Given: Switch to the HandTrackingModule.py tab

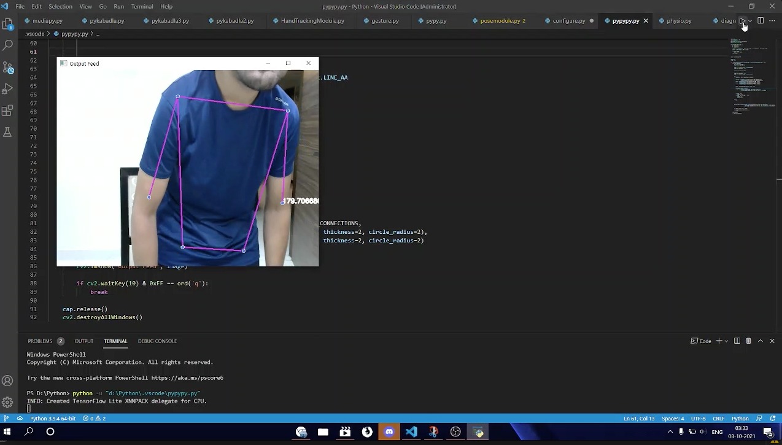Looking at the screenshot, I should [x=312, y=21].
